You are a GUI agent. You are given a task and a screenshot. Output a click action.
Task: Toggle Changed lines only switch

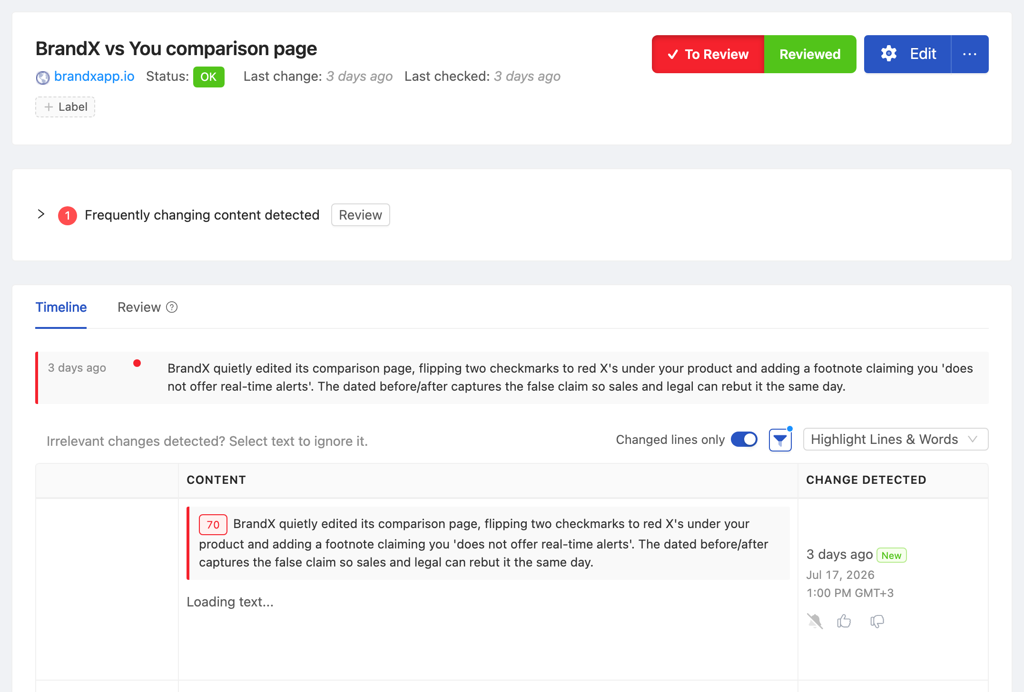click(744, 440)
